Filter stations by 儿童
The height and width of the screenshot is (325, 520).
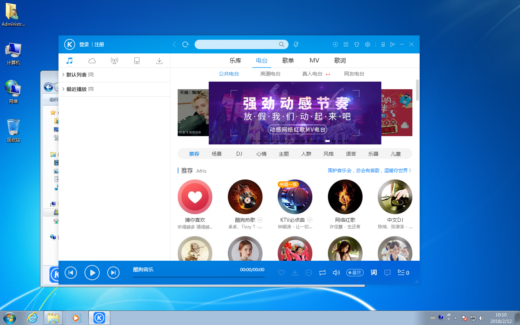pyautogui.click(x=396, y=154)
